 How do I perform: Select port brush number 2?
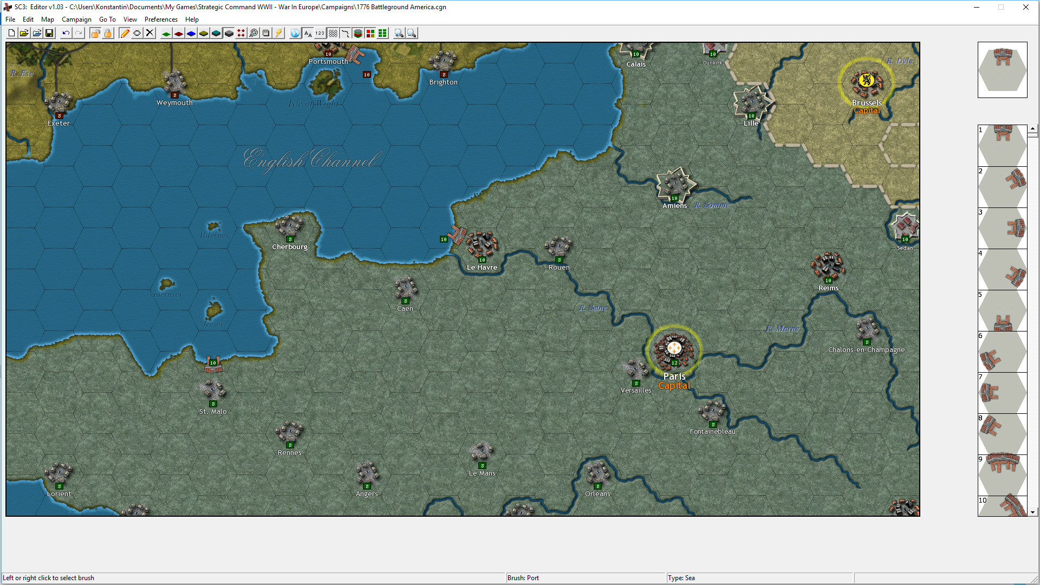1002,187
